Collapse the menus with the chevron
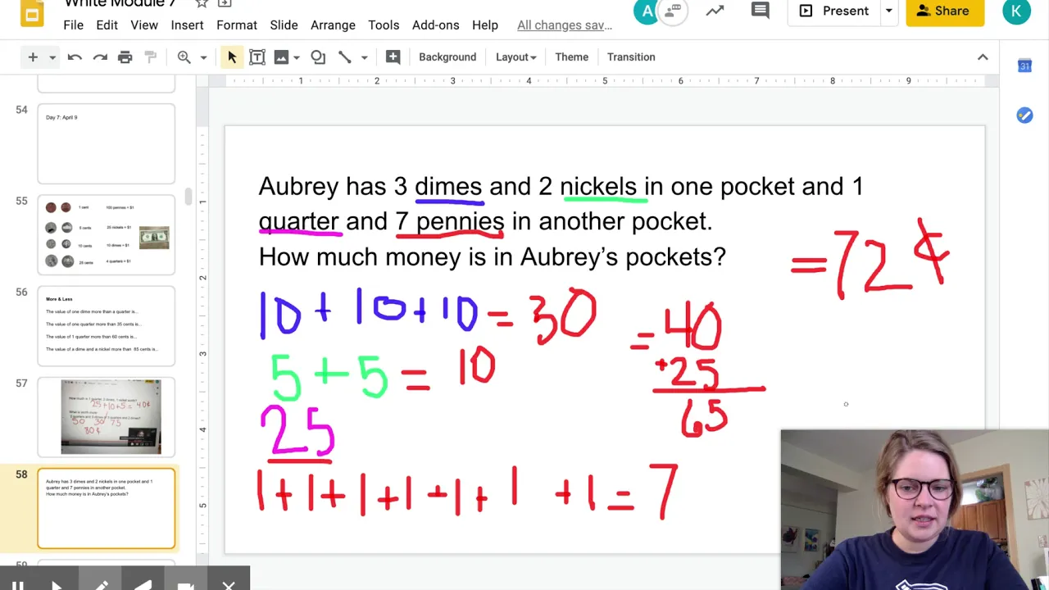This screenshot has height=590, width=1049. 983,57
